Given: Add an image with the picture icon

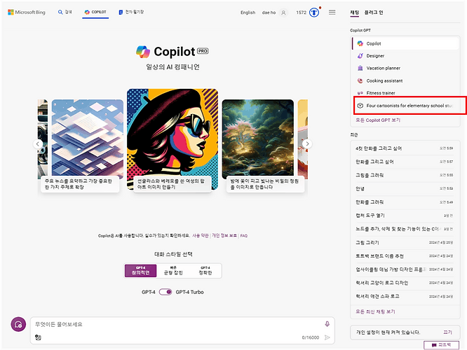Looking at the screenshot, I should [38, 337].
